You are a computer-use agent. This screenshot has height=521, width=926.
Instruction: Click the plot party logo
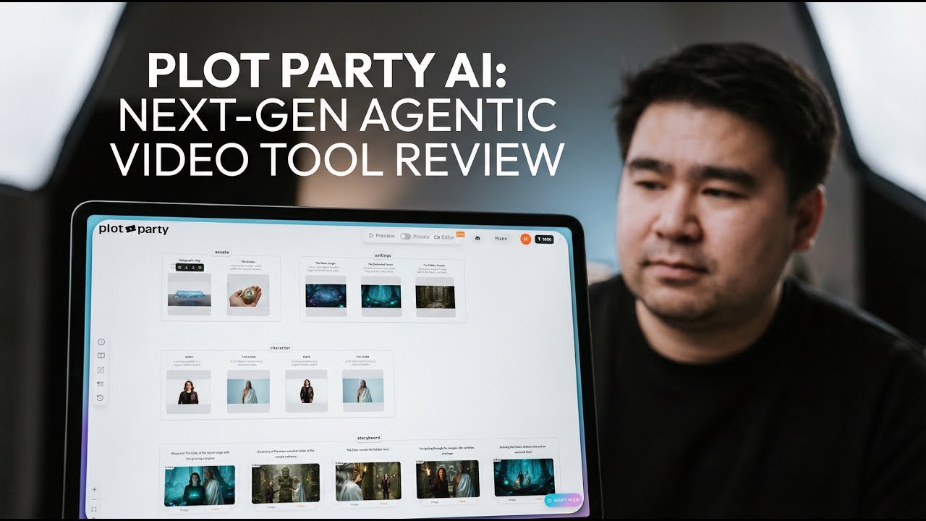133,229
